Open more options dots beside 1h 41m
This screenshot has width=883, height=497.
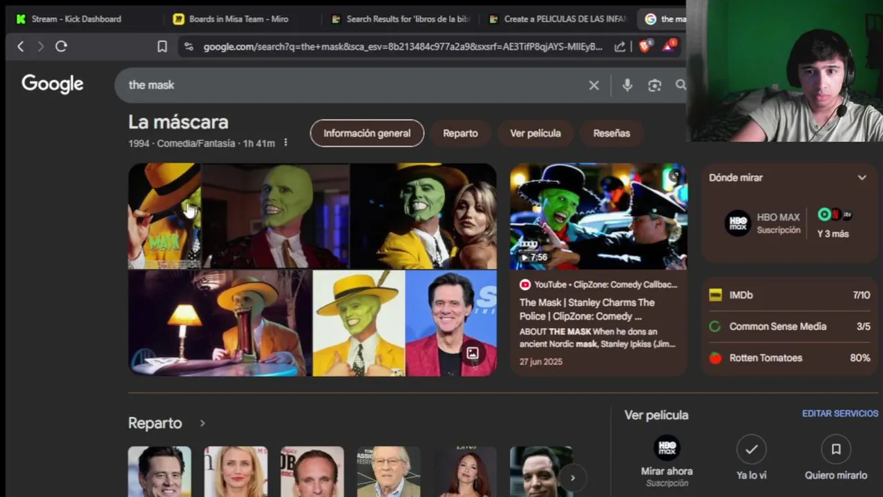pyautogui.click(x=285, y=143)
